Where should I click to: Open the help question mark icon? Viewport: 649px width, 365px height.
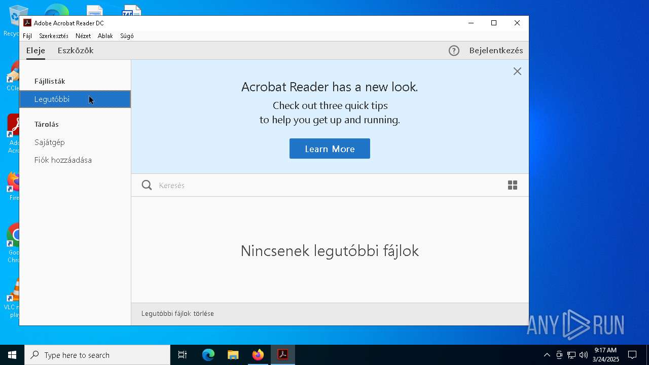click(x=454, y=51)
